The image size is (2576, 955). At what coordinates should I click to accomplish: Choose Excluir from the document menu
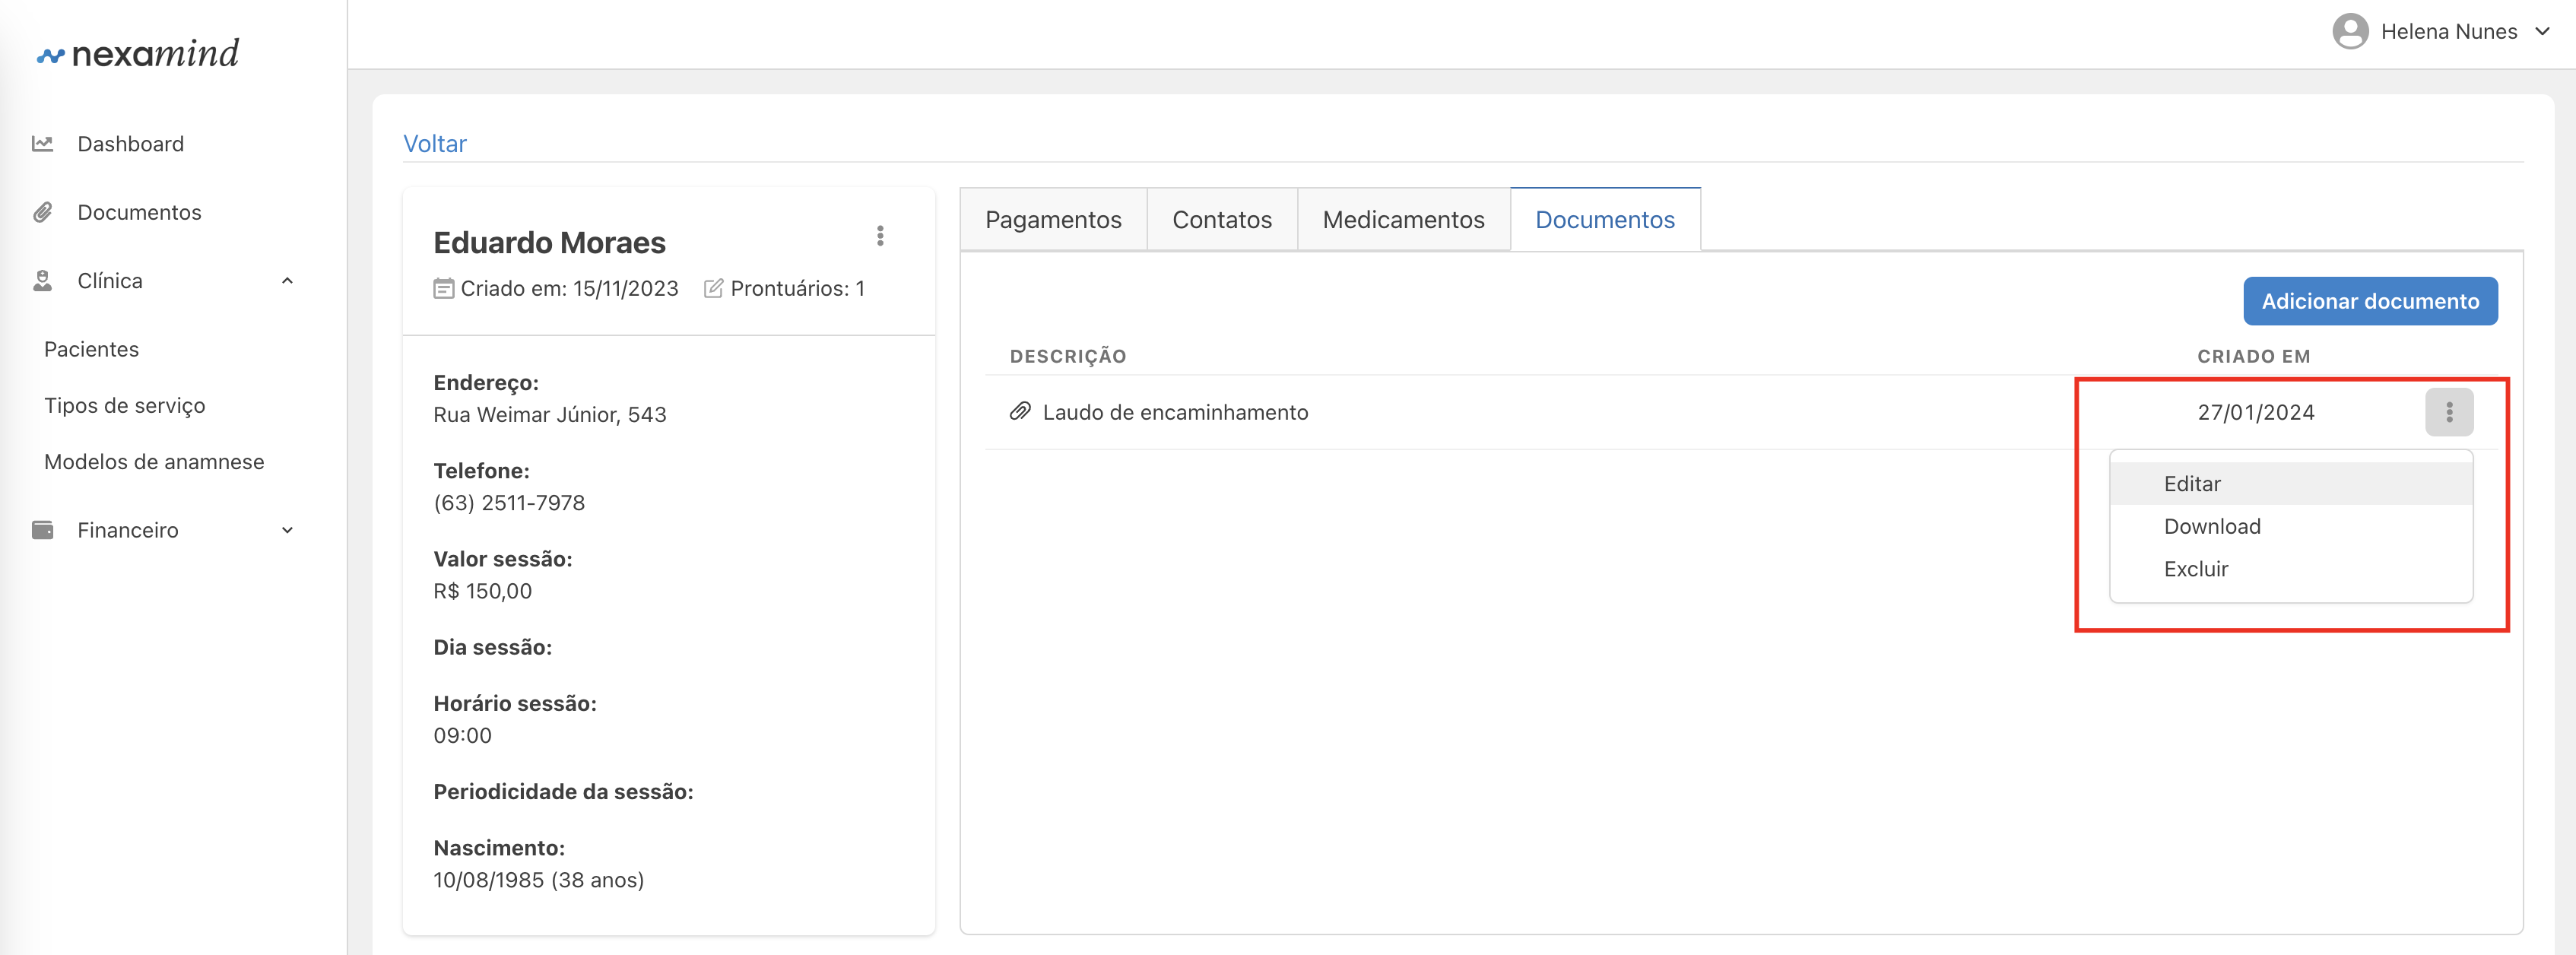[x=2291, y=569]
